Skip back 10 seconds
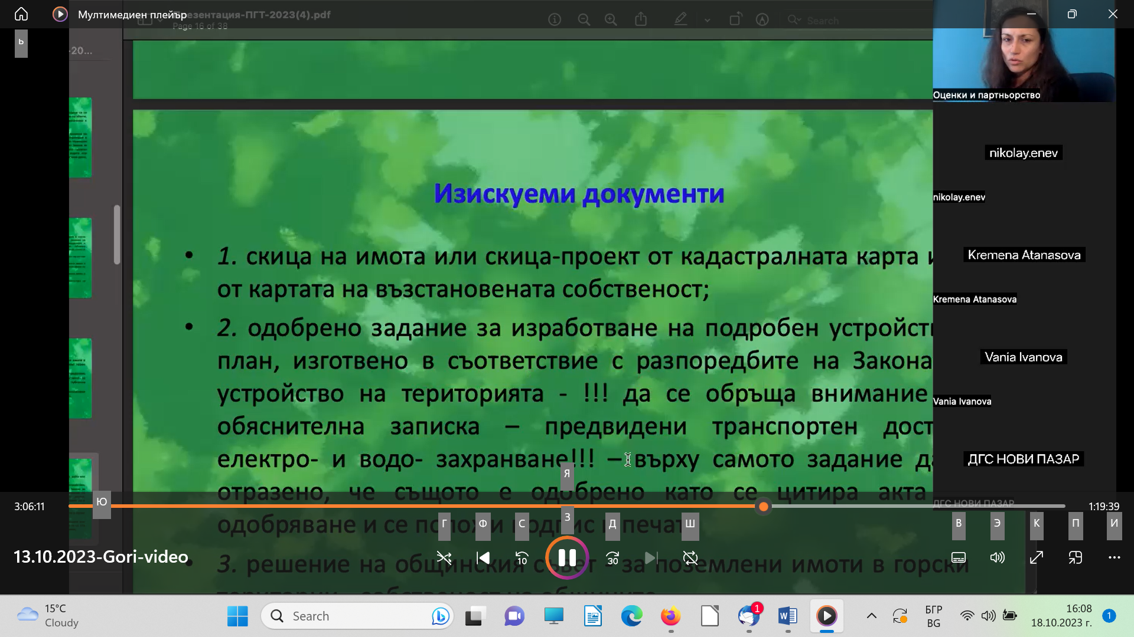Screen dimensions: 1134x637 522,557
